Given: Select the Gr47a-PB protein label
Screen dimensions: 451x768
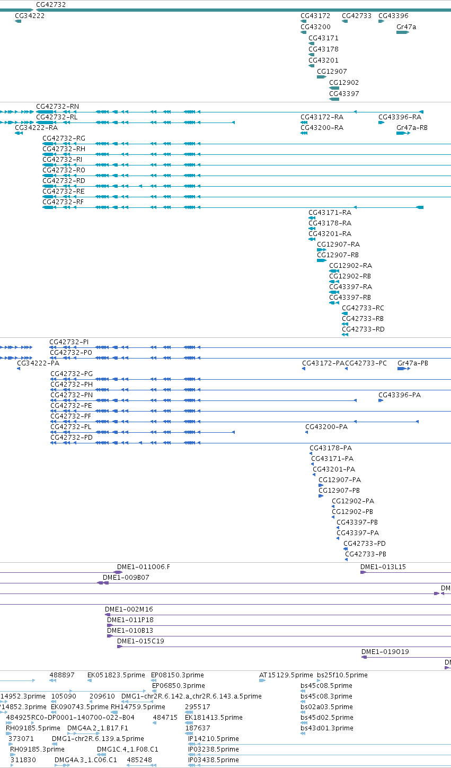Looking at the screenshot, I should 413,363.
